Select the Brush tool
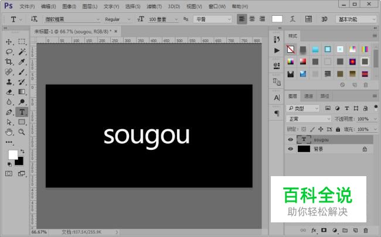This screenshot has width=381, height=237. tap(22, 72)
